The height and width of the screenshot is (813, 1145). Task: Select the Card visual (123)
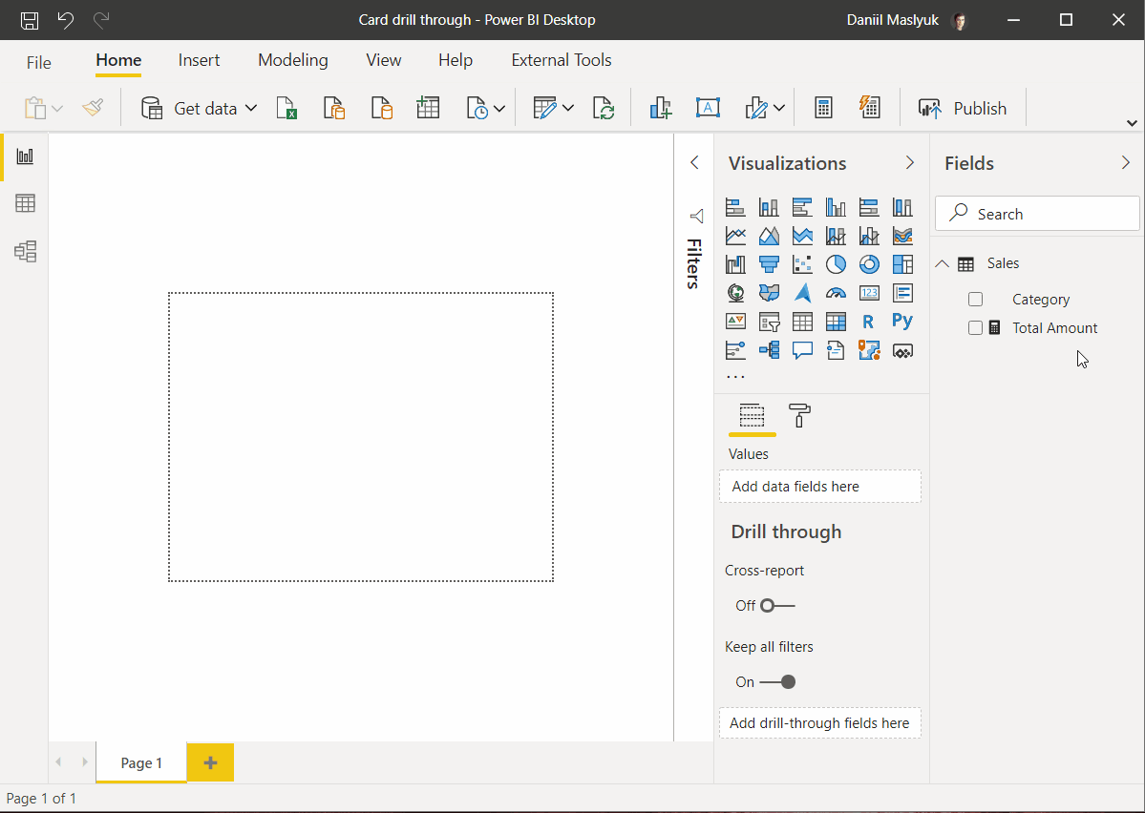869,293
